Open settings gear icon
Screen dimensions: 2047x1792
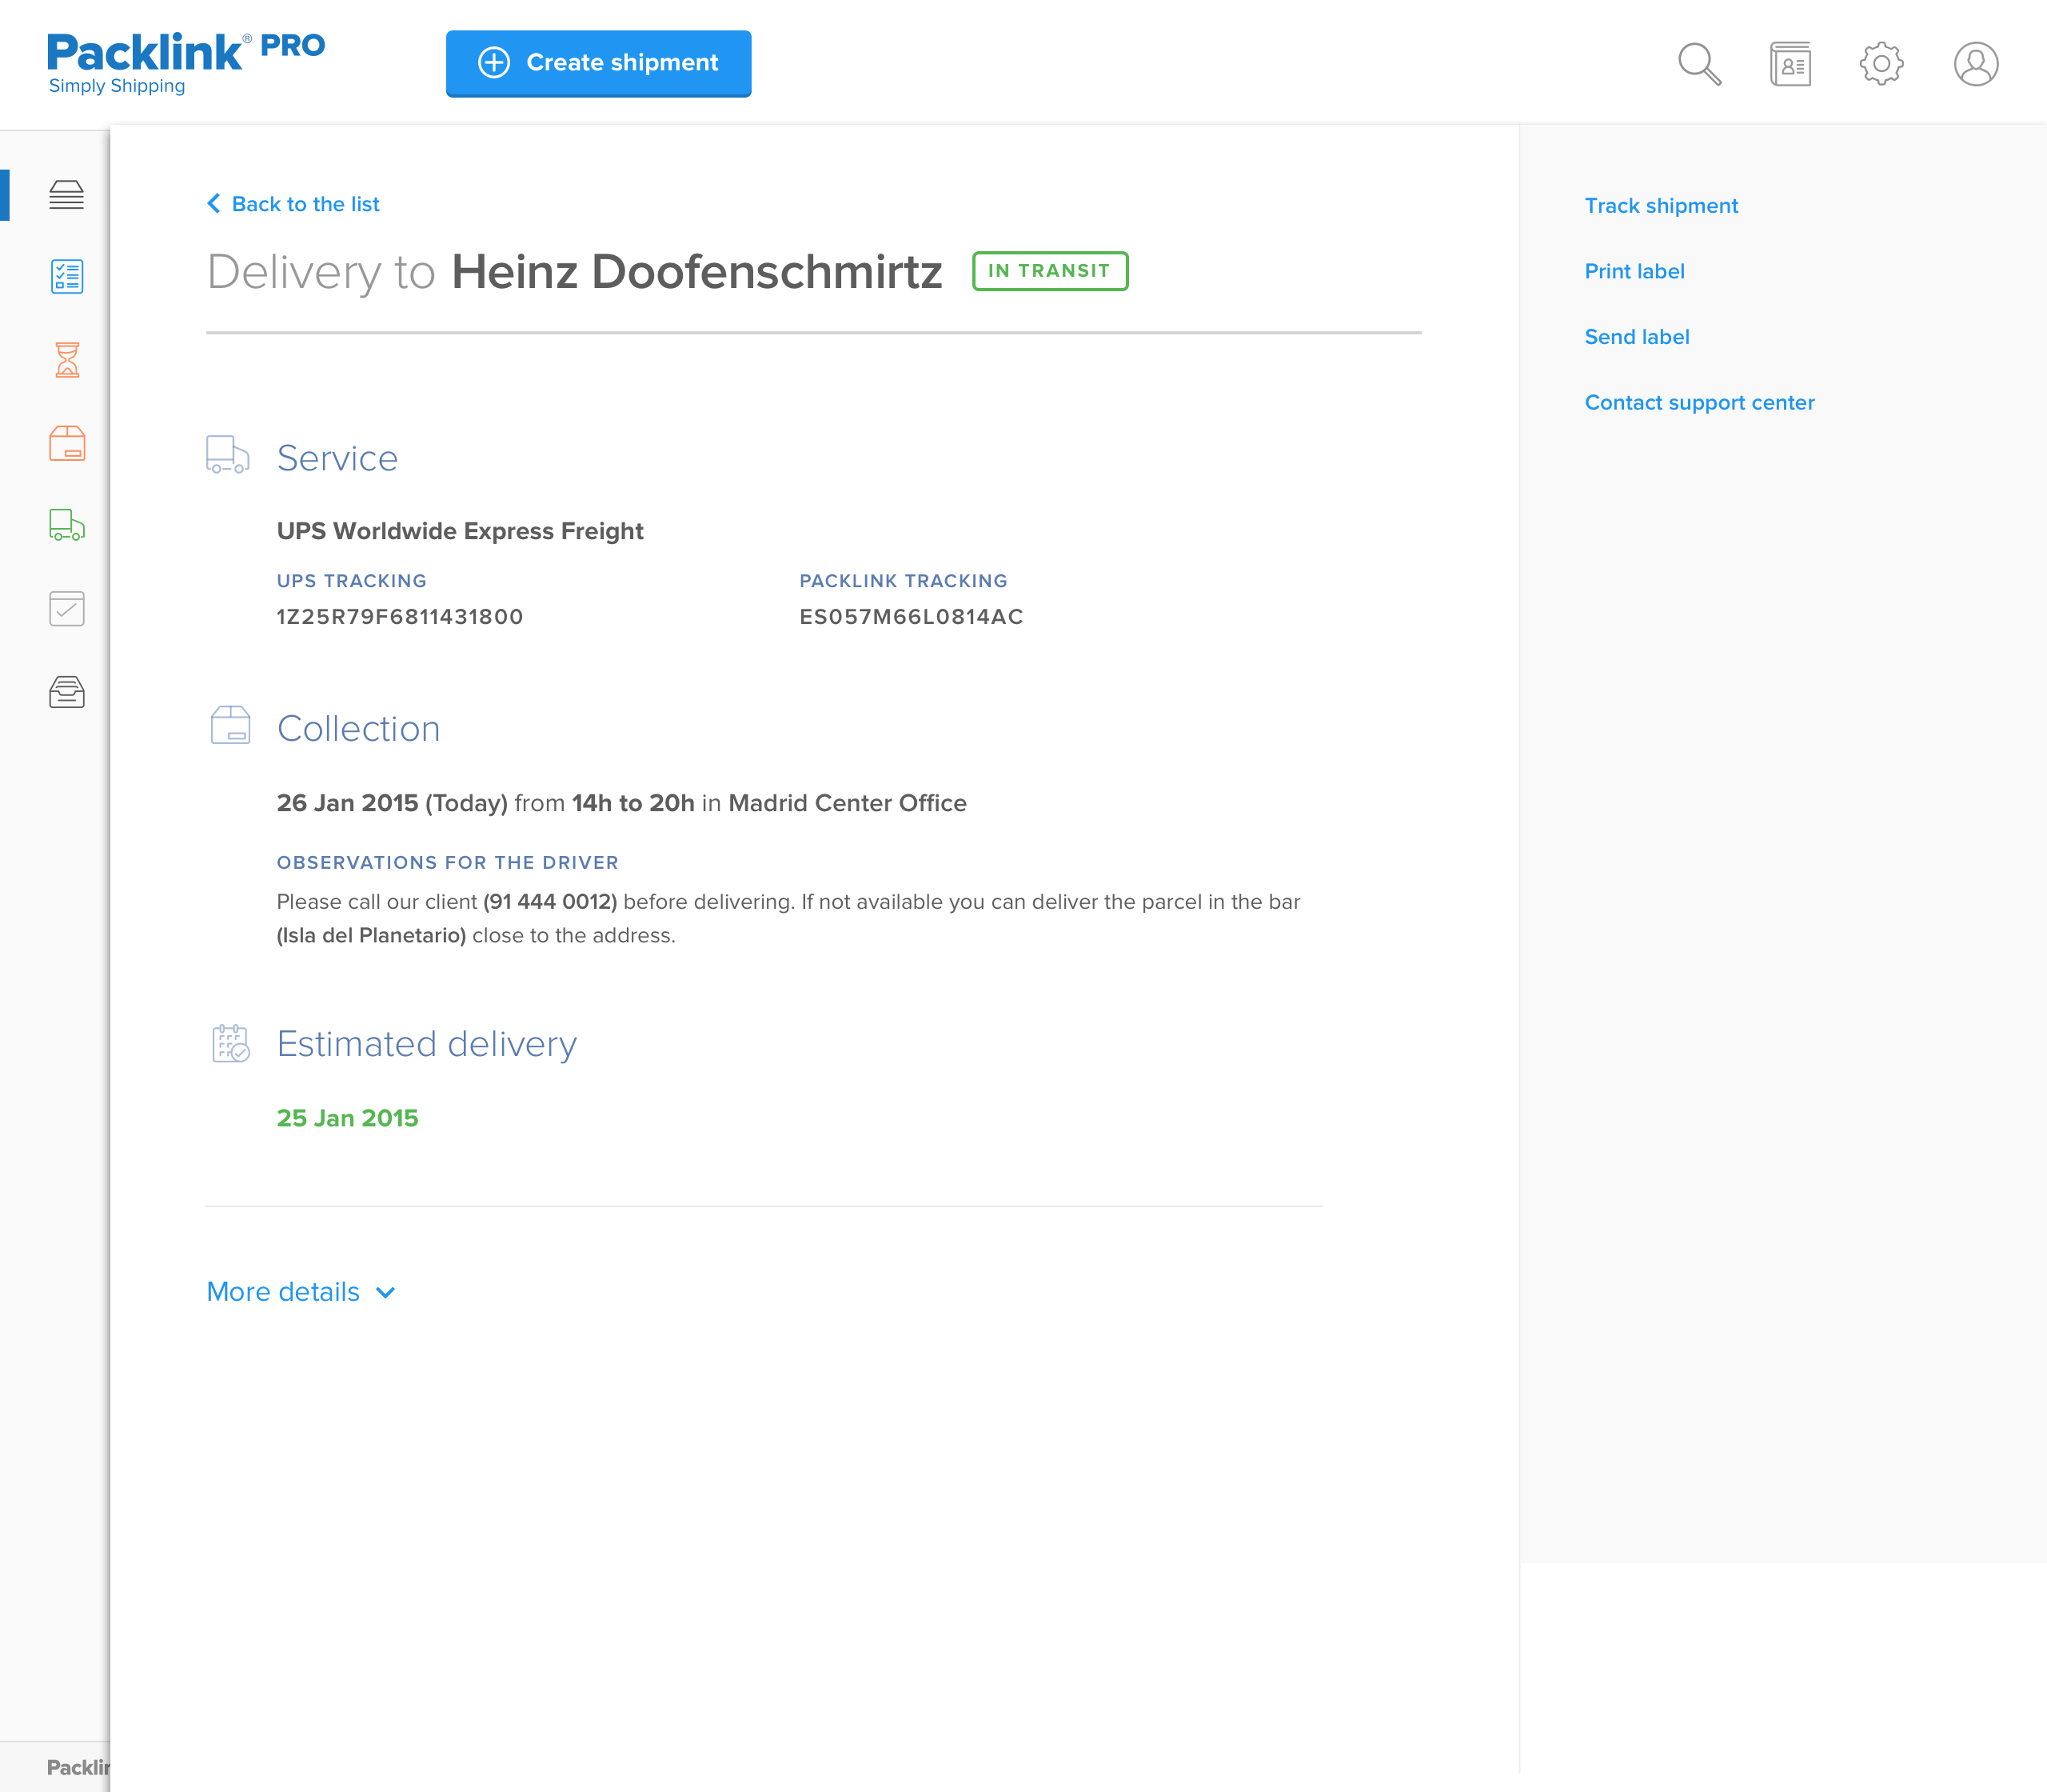(x=1881, y=64)
